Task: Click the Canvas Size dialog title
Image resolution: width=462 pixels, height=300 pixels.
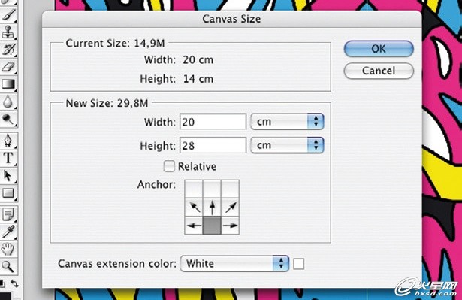Action: [x=231, y=19]
